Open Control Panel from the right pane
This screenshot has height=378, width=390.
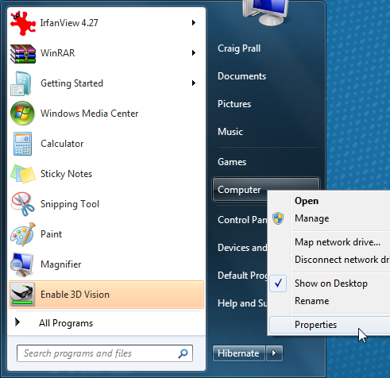[x=242, y=220]
